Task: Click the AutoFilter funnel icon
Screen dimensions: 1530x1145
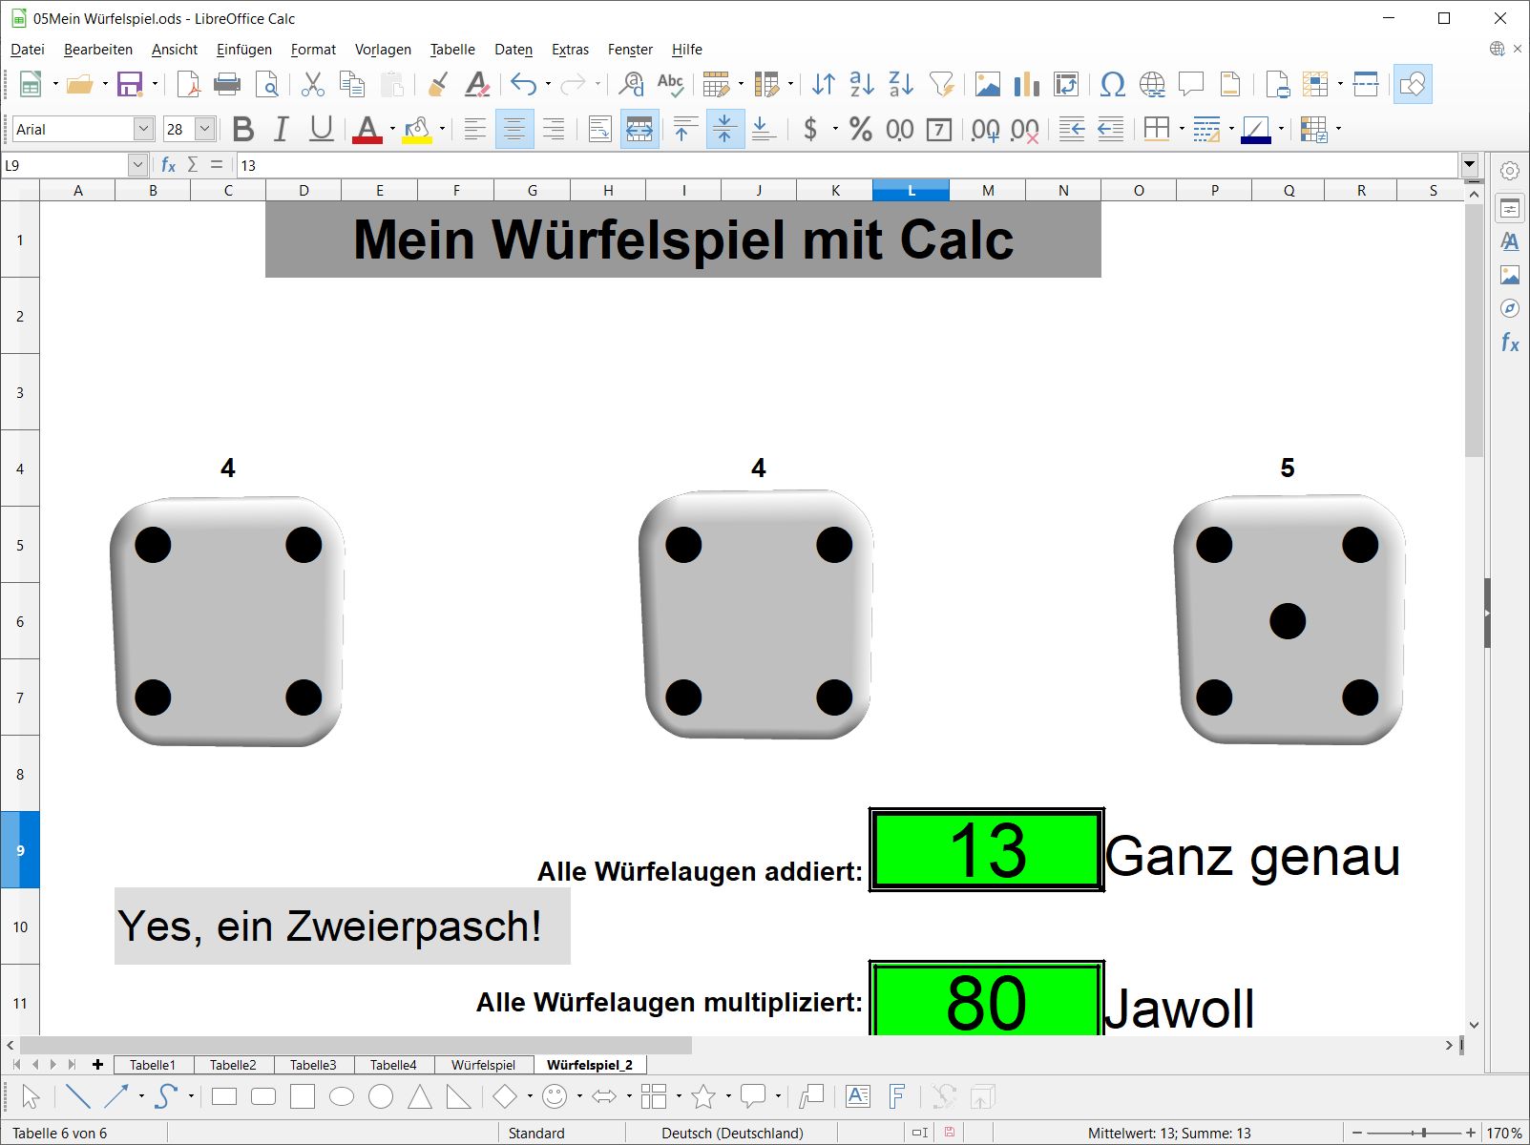Action: pyautogui.click(x=942, y=85)
